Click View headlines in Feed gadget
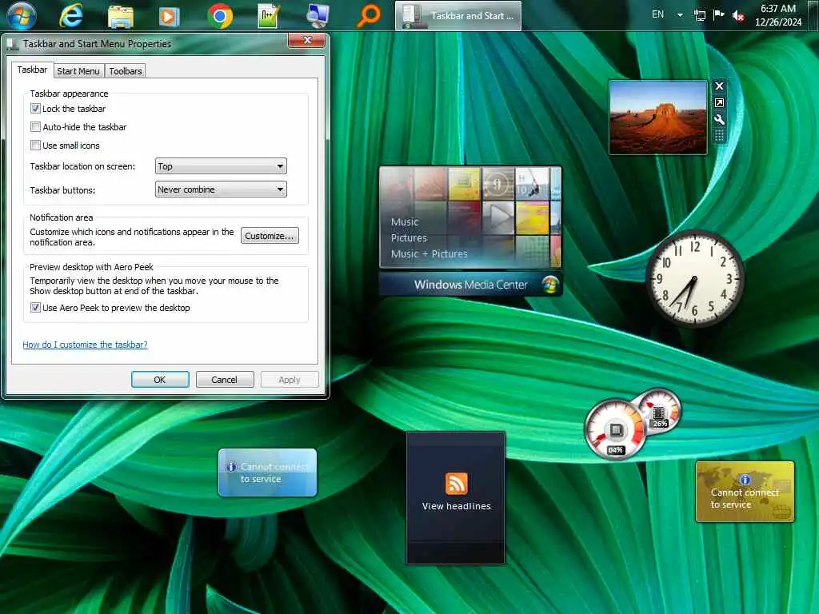The image size is (819, 614). (456, 506)
